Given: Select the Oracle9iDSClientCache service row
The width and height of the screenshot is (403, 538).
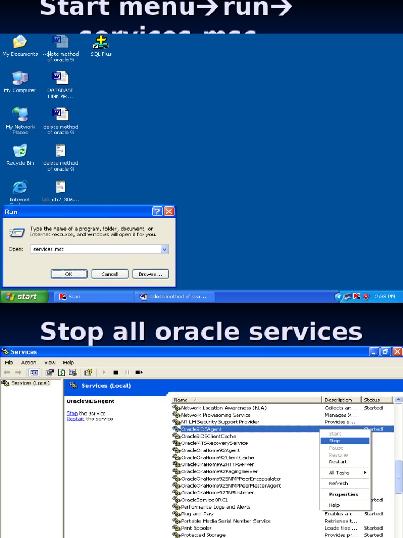Looking at the screenshot, I should click(x=283, y=436).
